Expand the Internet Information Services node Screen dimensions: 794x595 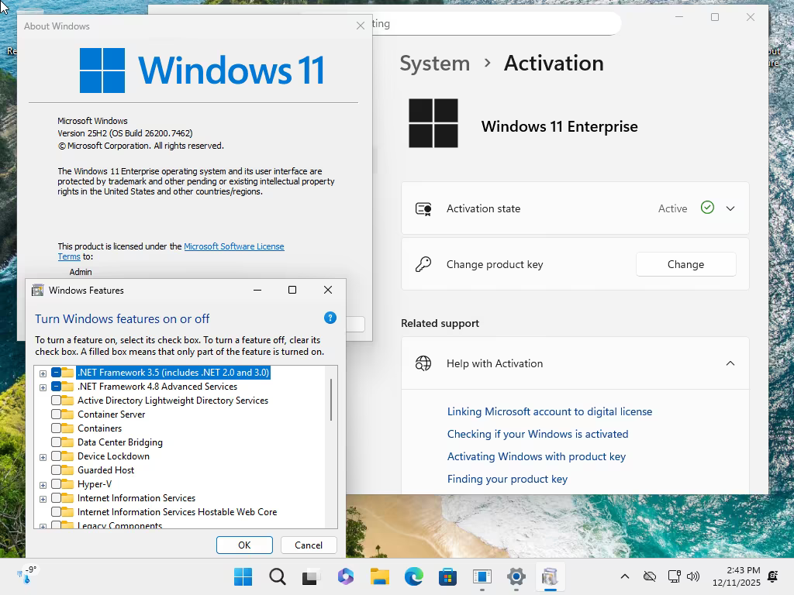(43, 499)
